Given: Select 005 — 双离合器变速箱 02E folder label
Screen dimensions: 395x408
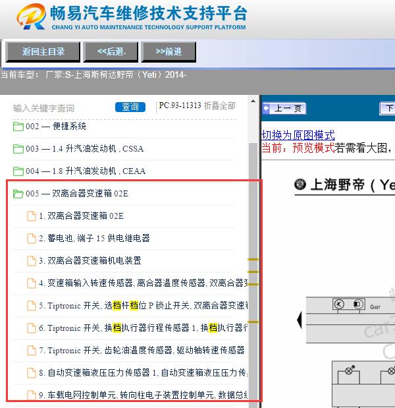Looking at the screenshot, I should tap(77, 194).
